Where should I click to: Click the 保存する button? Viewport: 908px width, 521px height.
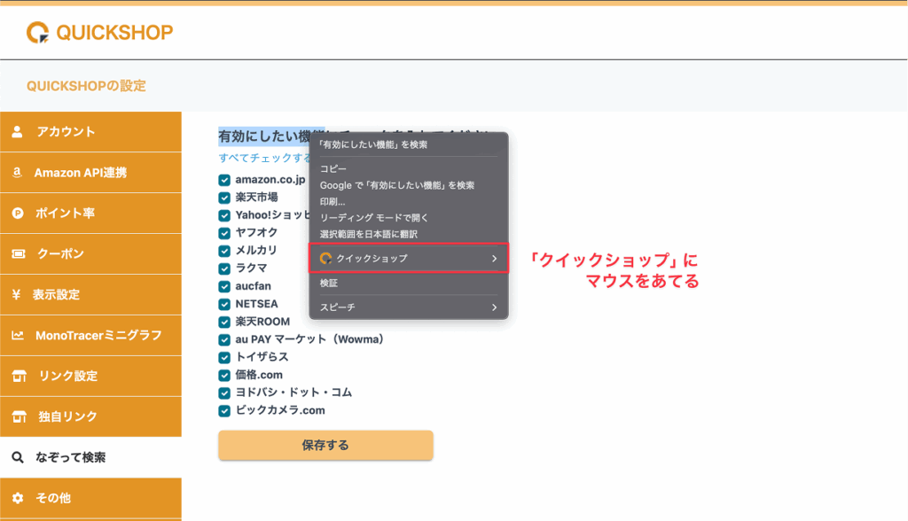[325, 445]
